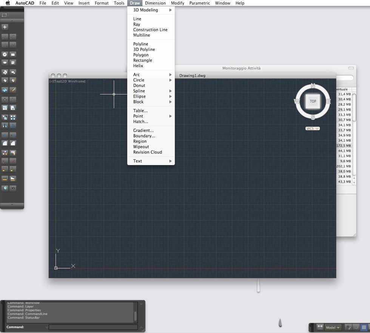Click the command history scrollbar thumb
The image size is (370, 333).
point(136,316)
